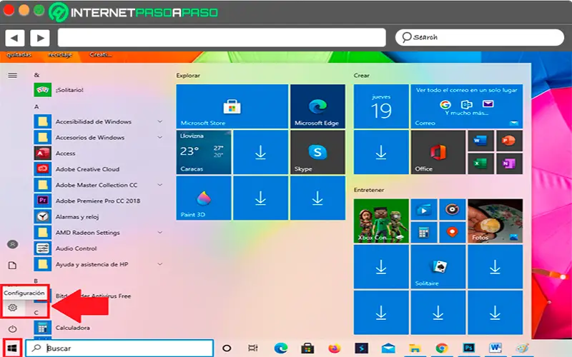This screenshot has height=357, width=572.
Task: Launch the Paint 3D tile
Action: click(x=204, y=198)
